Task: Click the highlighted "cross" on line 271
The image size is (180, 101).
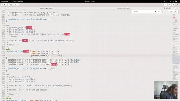Action: 25,40
